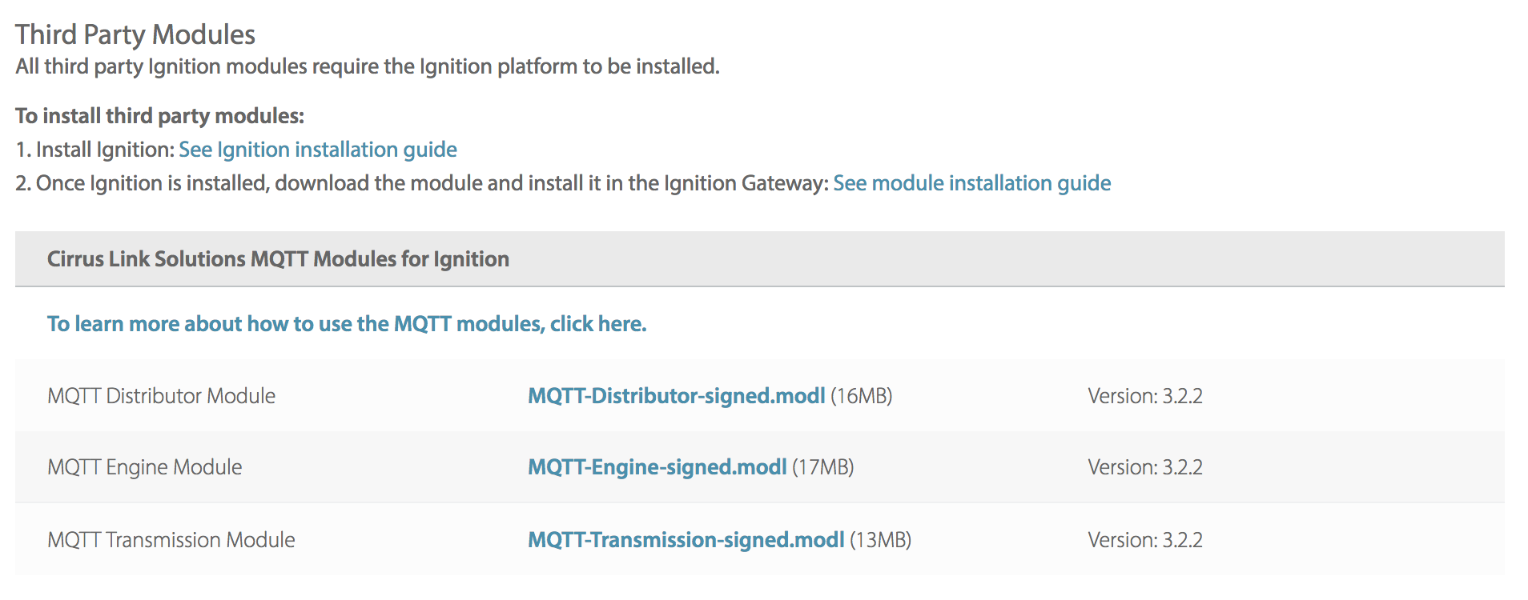Click the Engine module's Version 3.2.2 text
The width and height of the screenshot is (1528, 600).
coord(1144,467)
